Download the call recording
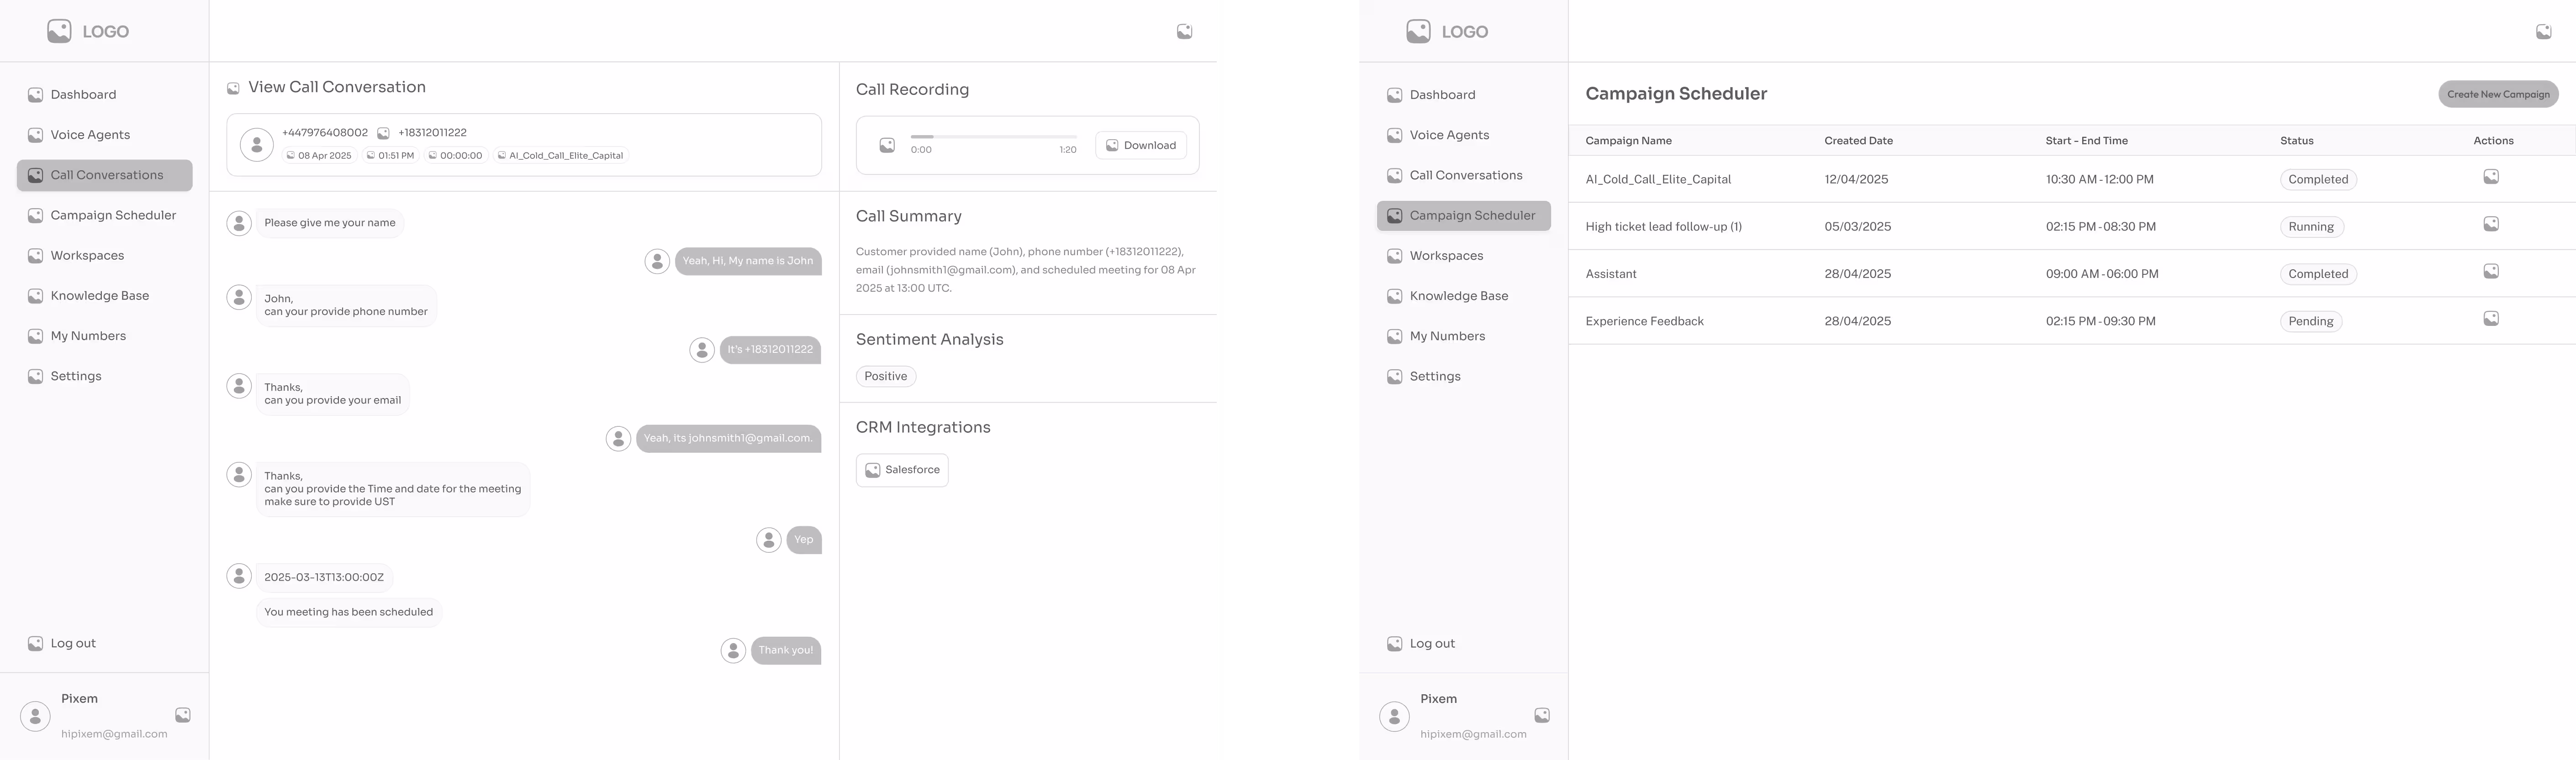 click(x=1141, y=145)
